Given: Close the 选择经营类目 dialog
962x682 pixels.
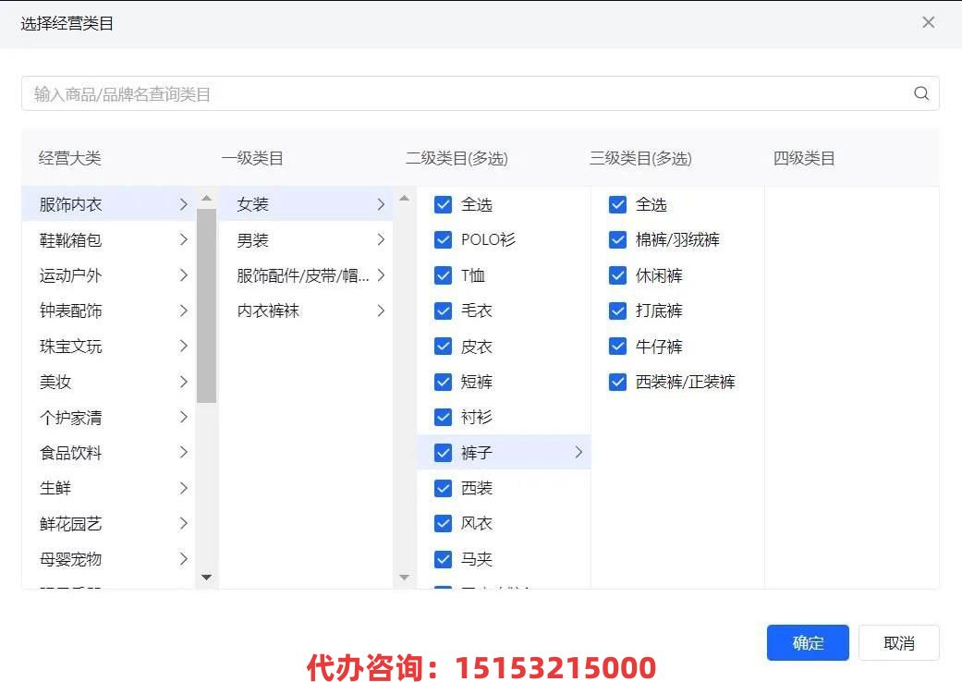Looking at the screenshot, I should [928, 22].
